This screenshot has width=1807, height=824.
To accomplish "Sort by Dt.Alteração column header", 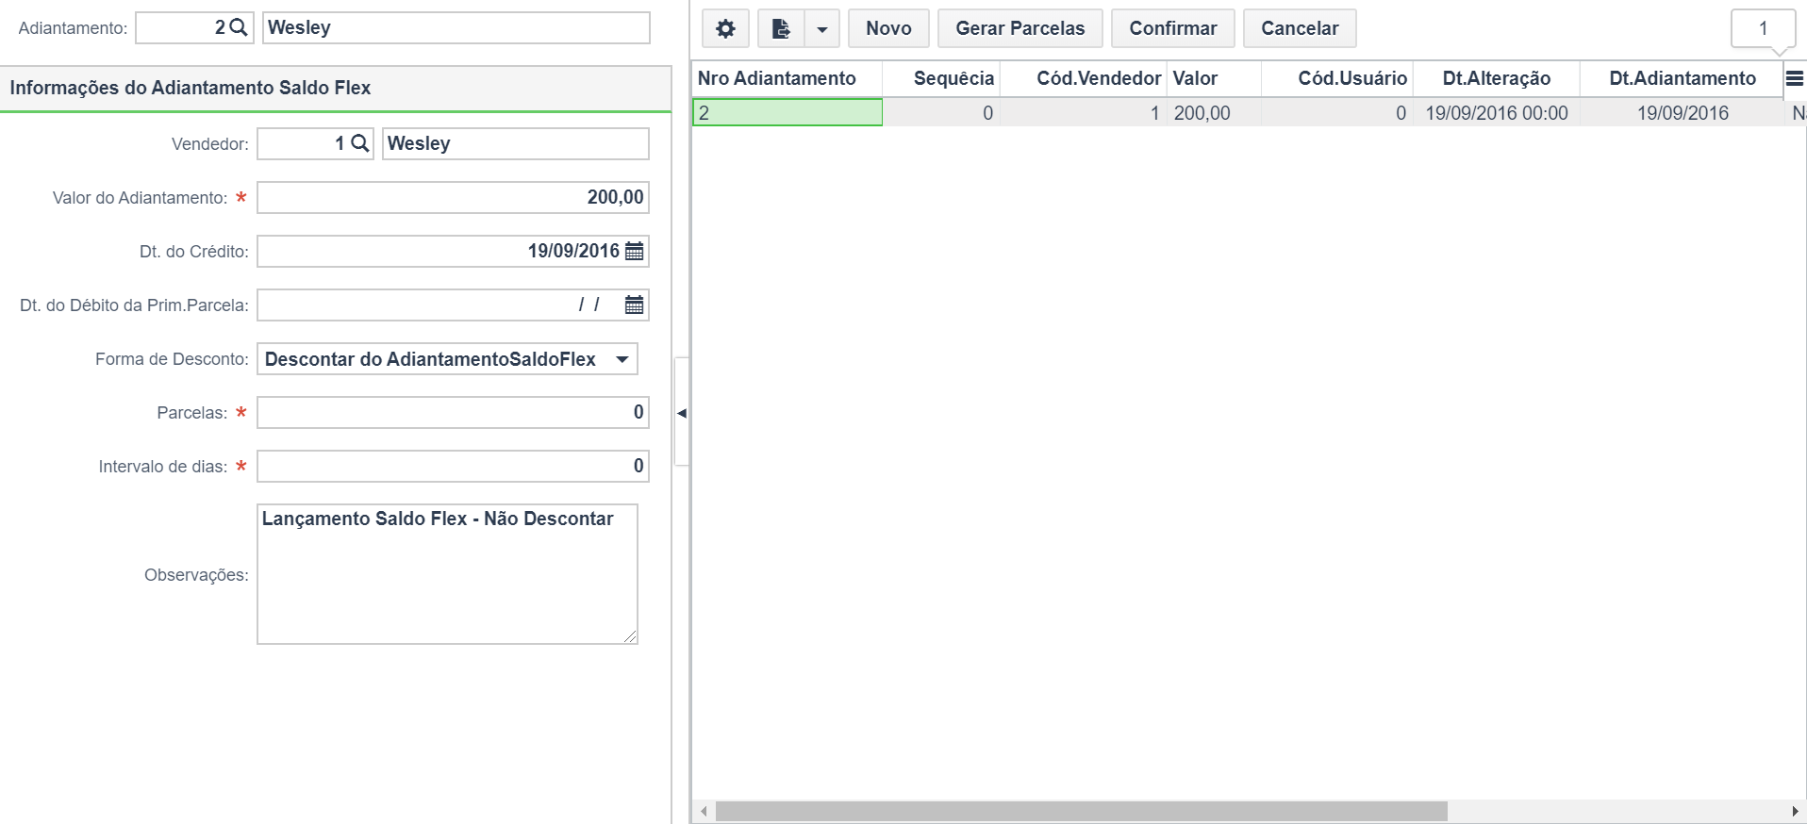I will 1496,78.
